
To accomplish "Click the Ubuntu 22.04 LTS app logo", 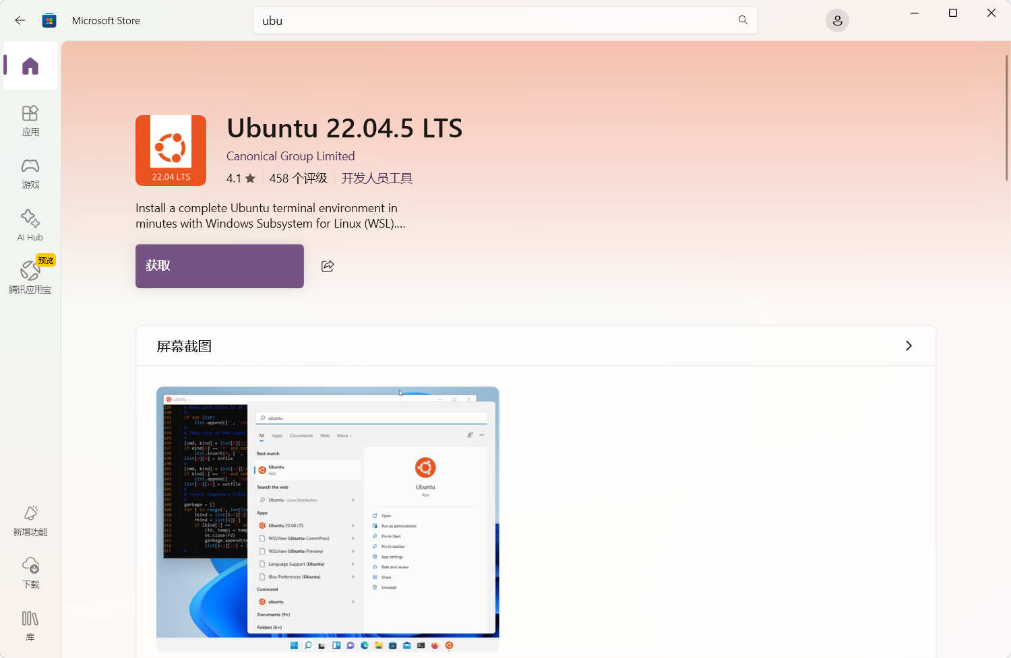I will click(171, 150).
